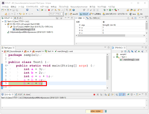149x114 pixels.
Task: Toggle Show Console on standard error change
Action: 124,94
